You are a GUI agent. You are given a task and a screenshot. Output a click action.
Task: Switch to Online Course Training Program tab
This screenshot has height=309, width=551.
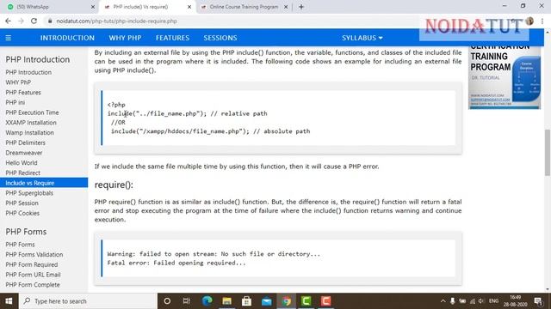click(x=243, y=7)
